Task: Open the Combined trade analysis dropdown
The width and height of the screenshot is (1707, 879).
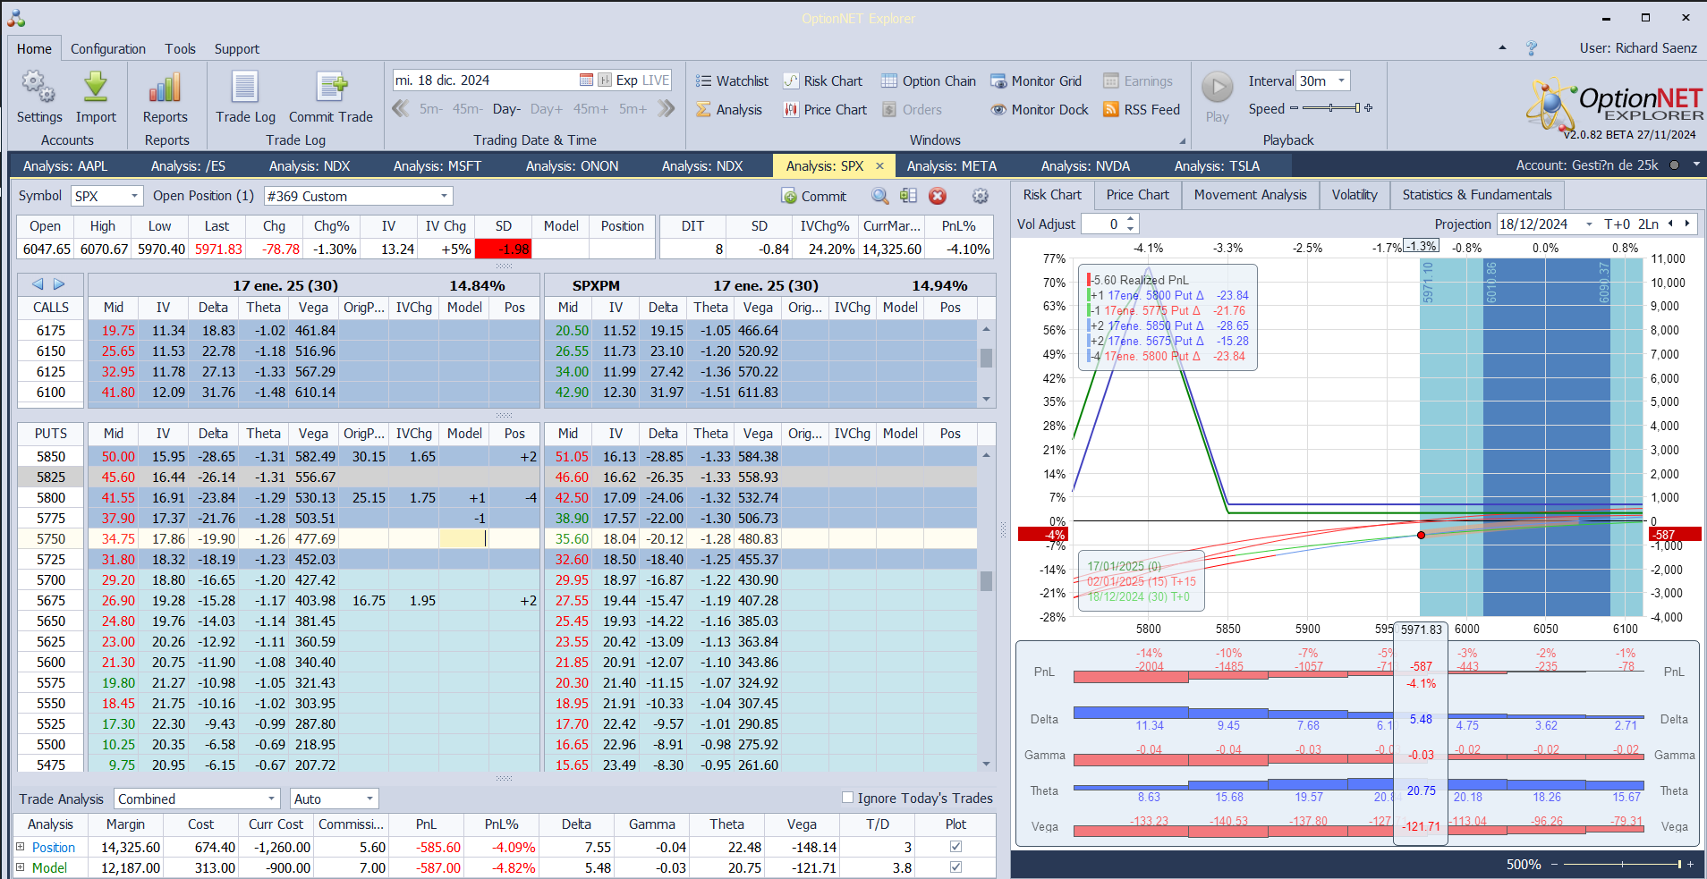Action: pyautogui.click(x=272, y=799)
